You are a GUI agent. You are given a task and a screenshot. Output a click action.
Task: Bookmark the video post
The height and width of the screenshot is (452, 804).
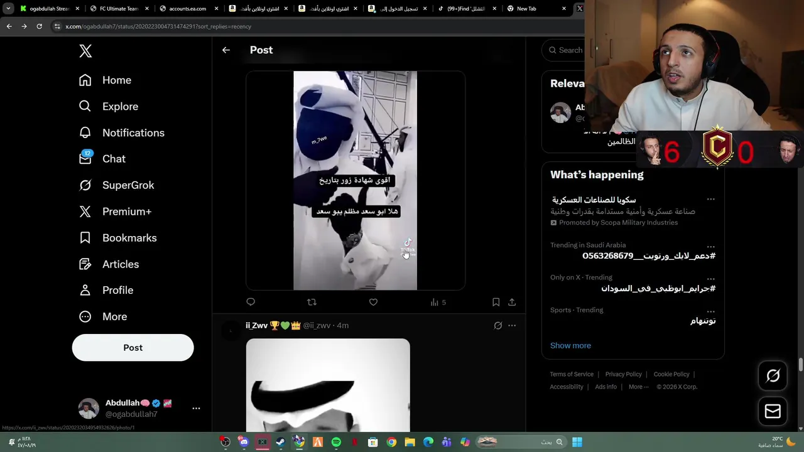point(496,302)
